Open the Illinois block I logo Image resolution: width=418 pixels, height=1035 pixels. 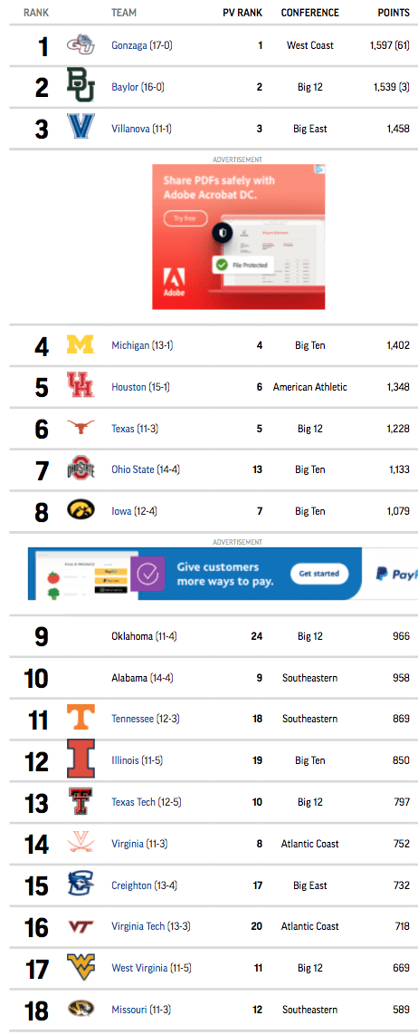tap(81, 759)
